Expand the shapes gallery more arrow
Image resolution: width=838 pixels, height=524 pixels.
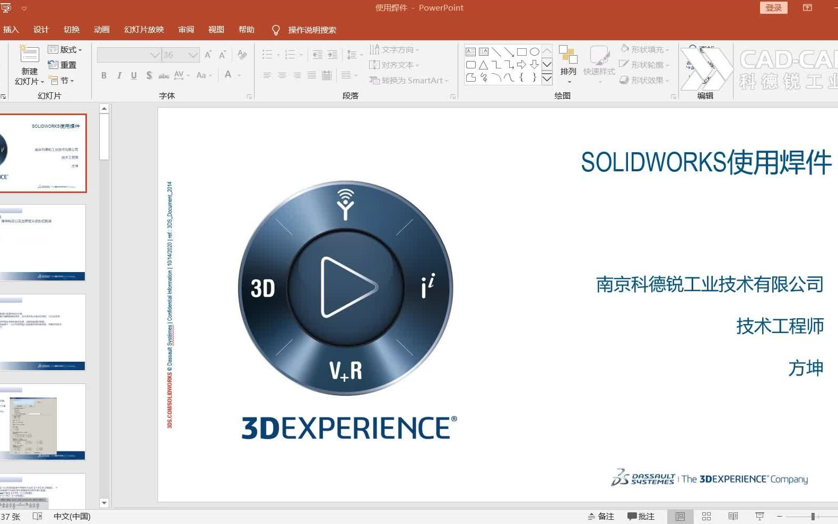click(547, 78)
